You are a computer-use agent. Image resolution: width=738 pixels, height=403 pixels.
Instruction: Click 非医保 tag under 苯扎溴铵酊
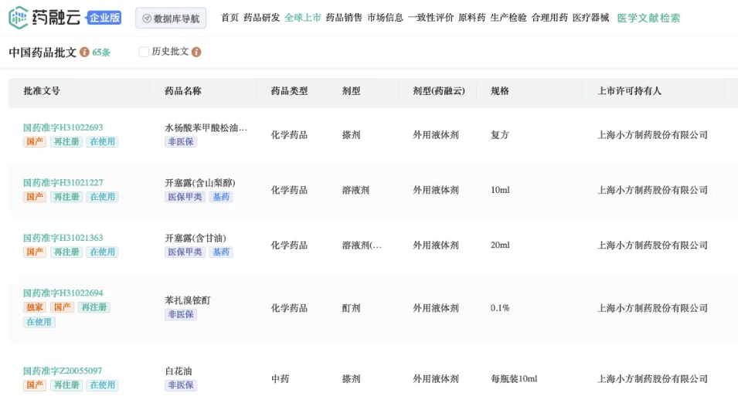(x=181, y=314)
